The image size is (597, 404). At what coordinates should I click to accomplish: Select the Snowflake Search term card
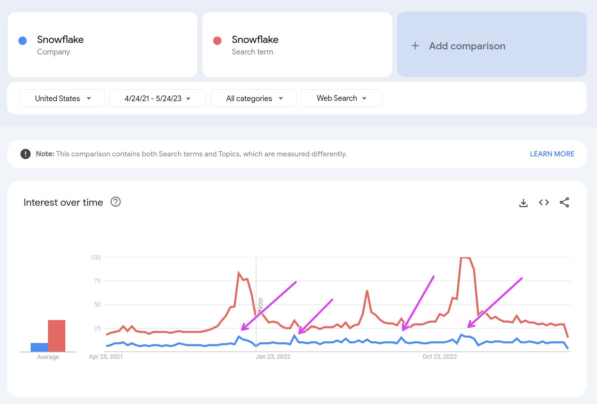coord(297,45)
